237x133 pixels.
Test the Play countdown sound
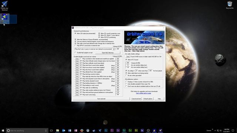coord(77,59)
